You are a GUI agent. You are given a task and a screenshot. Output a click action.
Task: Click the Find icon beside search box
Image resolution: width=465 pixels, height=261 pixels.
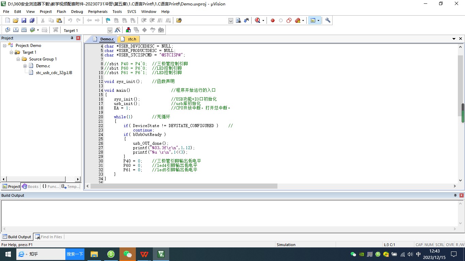point(239,20)
